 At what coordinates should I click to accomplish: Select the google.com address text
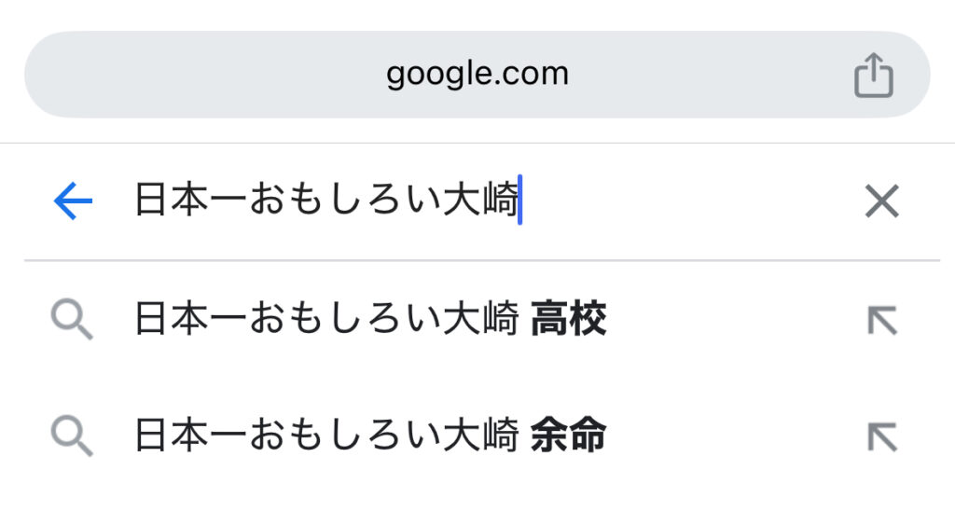[x=477, y=75]
